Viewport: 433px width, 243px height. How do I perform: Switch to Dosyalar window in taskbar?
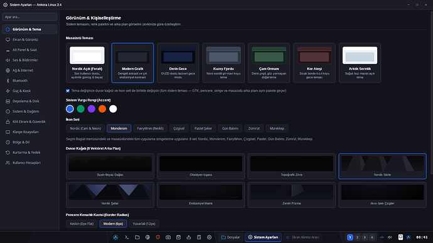click(x=230, y=237)
